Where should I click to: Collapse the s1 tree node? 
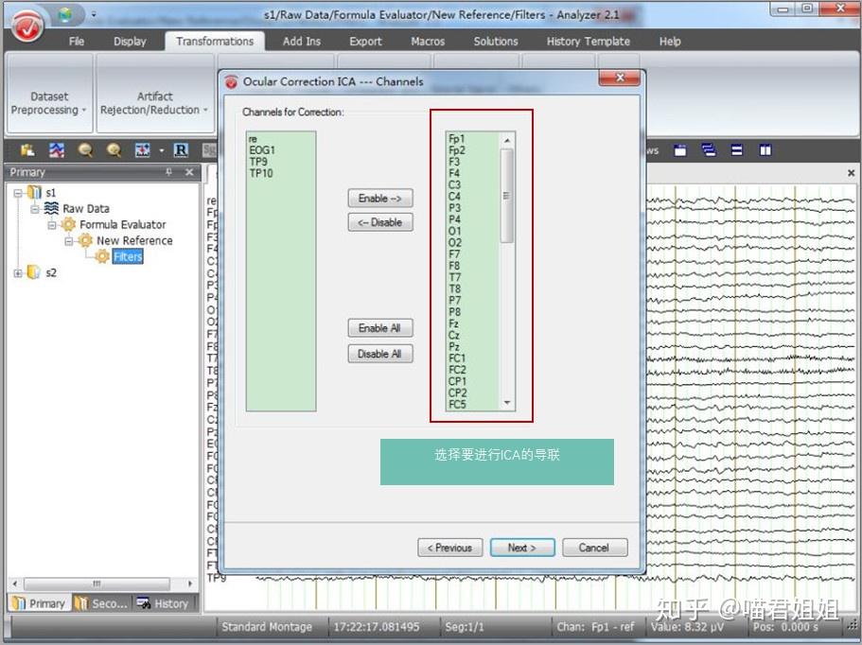click(18, 193)
